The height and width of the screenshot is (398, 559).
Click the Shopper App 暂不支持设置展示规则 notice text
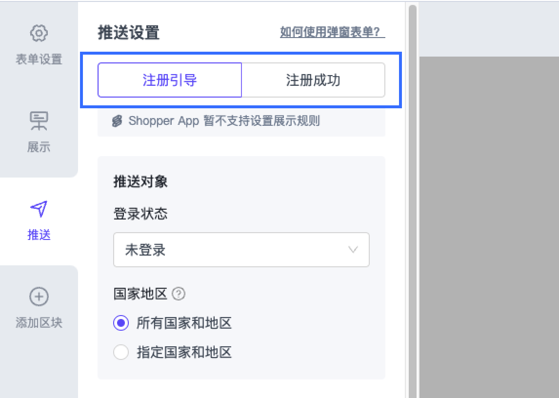coord(224,121)
